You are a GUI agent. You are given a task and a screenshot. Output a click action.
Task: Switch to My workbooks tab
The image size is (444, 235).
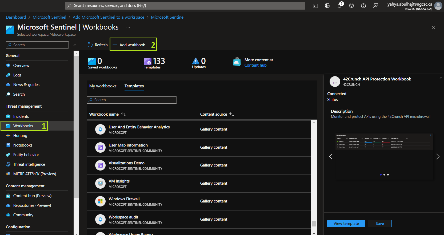[103, 86]
